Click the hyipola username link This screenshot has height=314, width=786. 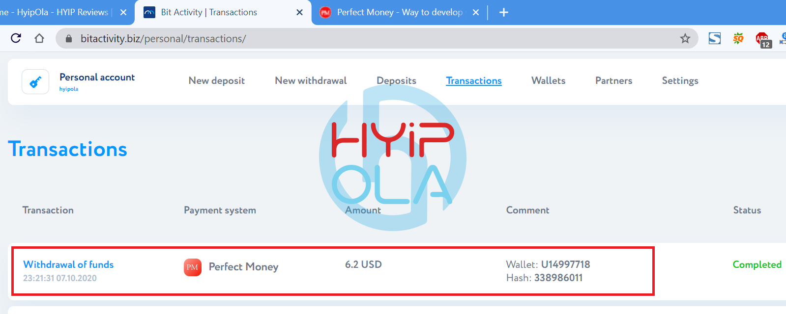click(69, 89)
